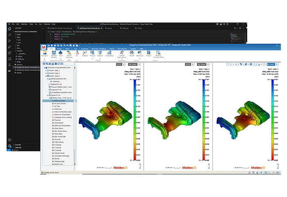The width and height of the screenshot is (287, 197).
Task: Switch to the utility.py editor tab
Action: [x=125, y=28]
